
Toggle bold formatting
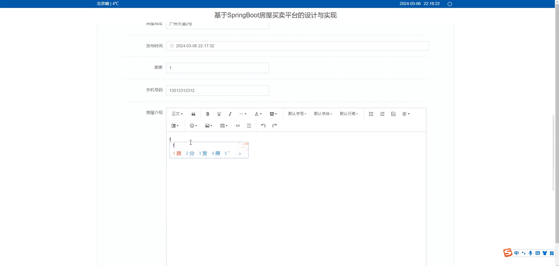click(208, 114)
